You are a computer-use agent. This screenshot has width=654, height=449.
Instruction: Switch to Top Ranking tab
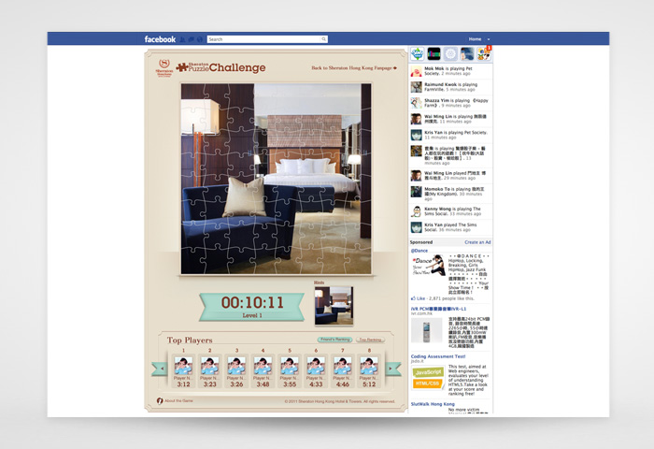click(x=370, y=340)
